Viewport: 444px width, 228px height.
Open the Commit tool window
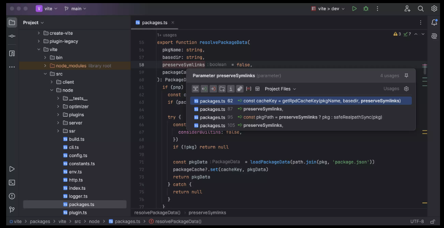click(12, 36)
